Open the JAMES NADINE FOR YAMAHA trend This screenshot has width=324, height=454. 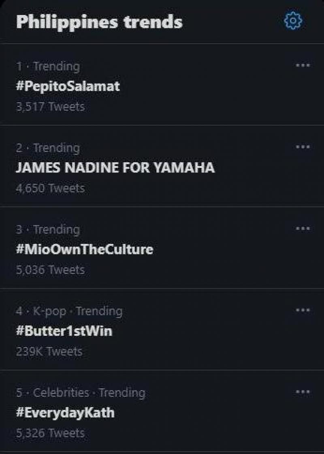(x=115, y=168)
